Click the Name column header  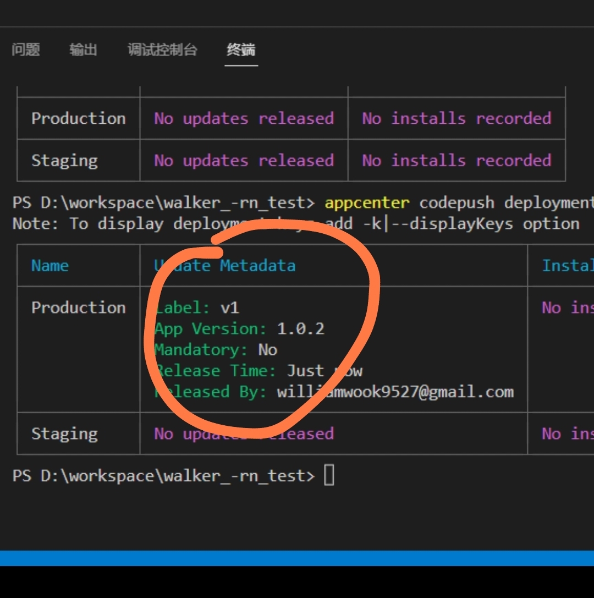(50, 266)
